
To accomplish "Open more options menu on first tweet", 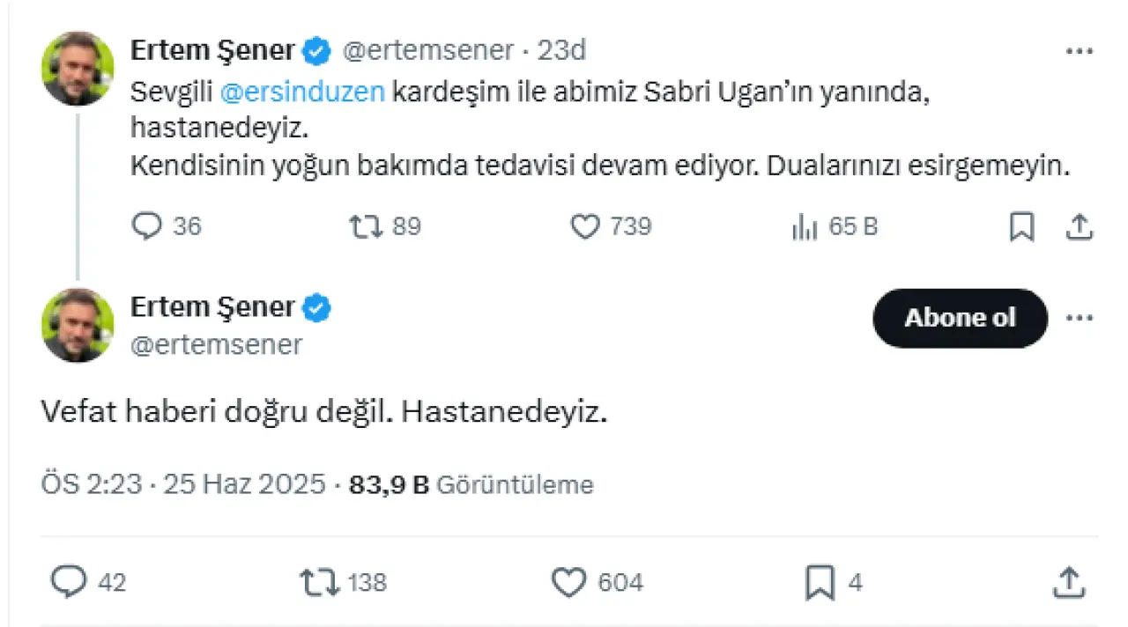I will (1079, 51).
